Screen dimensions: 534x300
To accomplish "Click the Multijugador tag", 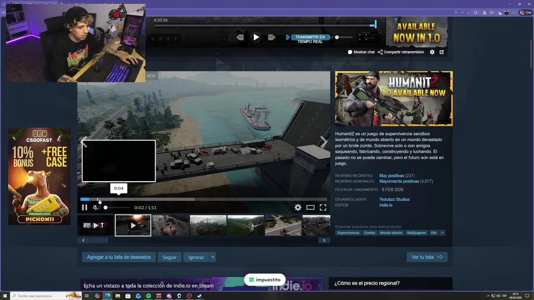I will [417, 233].
